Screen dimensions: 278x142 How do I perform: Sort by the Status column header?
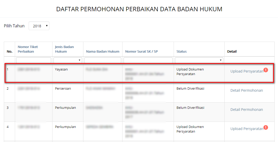point(182,51)
